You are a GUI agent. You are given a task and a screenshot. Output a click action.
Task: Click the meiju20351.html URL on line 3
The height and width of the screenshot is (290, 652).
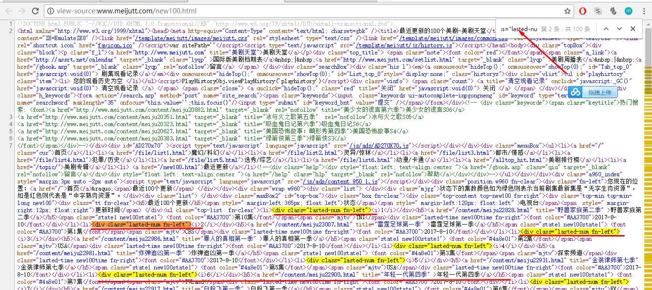click(117, 117)
